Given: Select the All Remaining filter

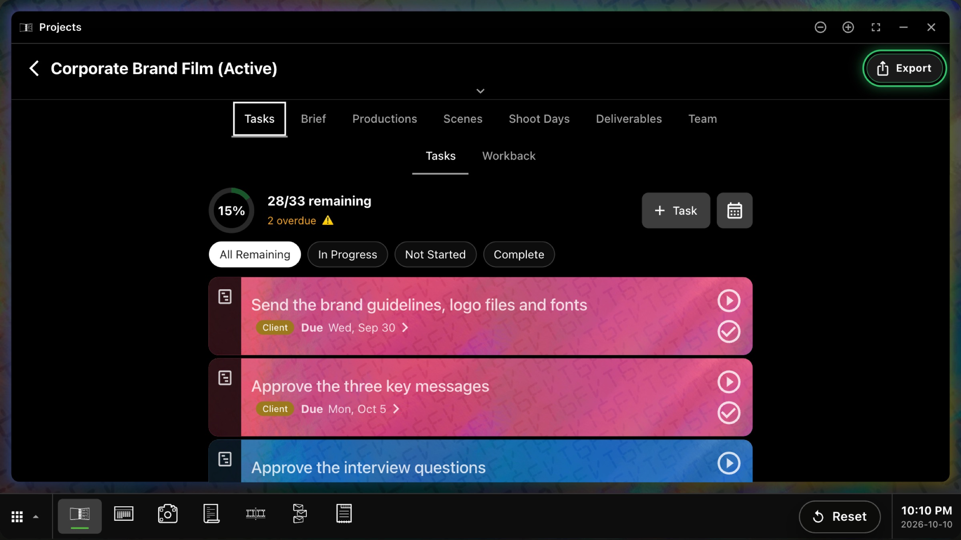Looking at the screenshot, I should (255, 254).
